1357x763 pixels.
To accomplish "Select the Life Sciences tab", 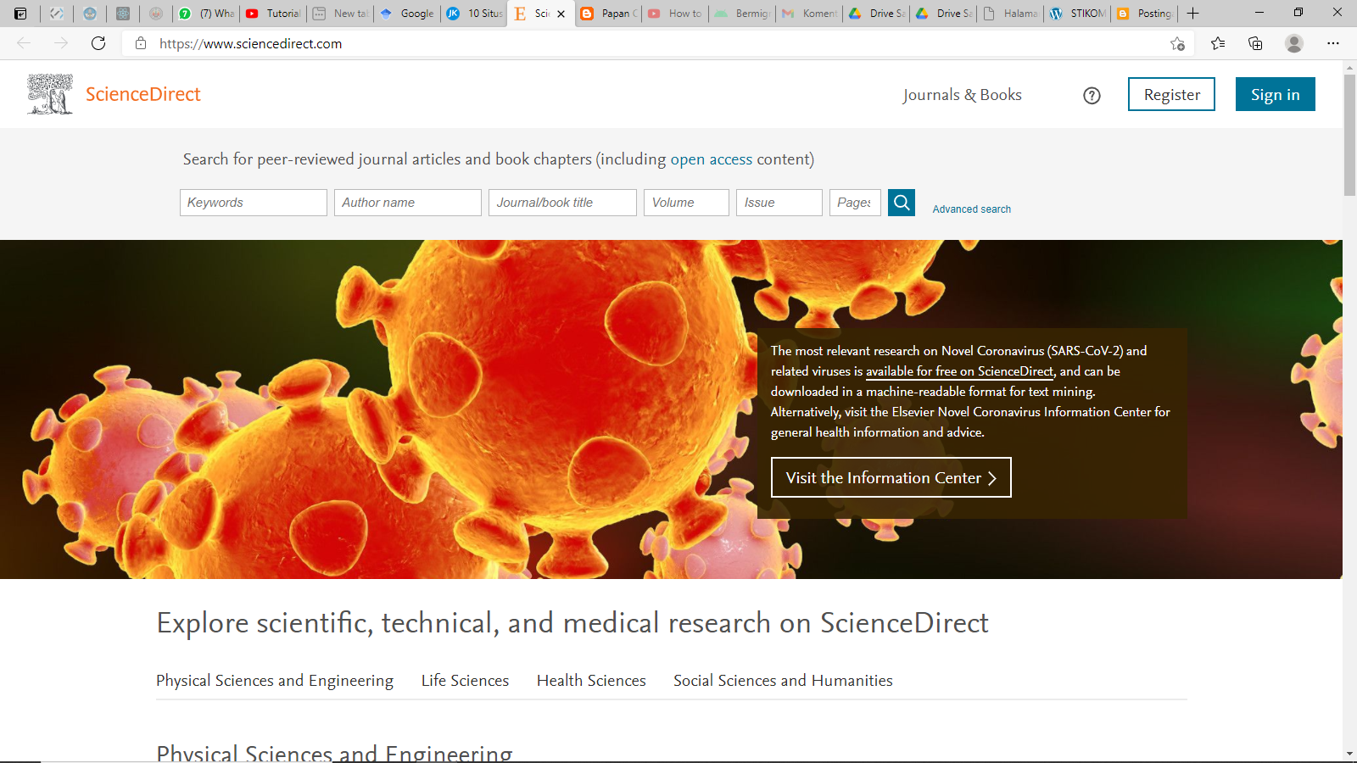I will tap(465, 681).
